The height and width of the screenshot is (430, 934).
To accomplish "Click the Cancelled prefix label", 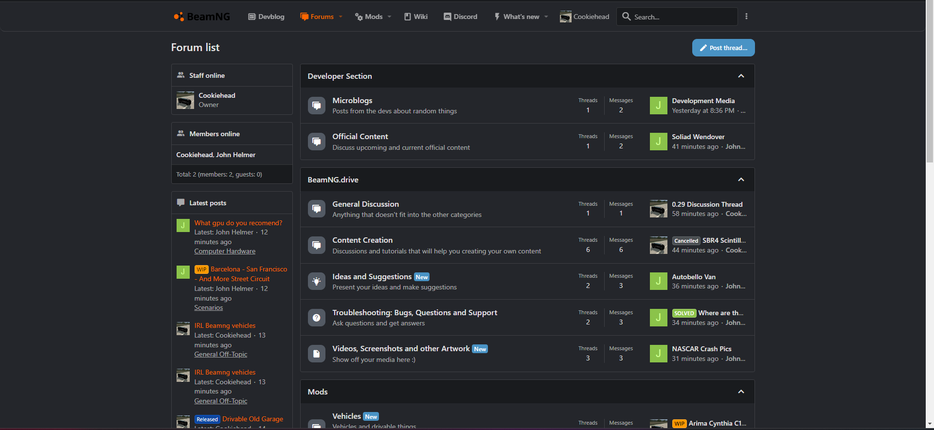I will (686, 241).
